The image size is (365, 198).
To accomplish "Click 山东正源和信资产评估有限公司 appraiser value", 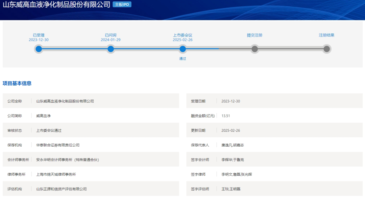I will point(62,189).
